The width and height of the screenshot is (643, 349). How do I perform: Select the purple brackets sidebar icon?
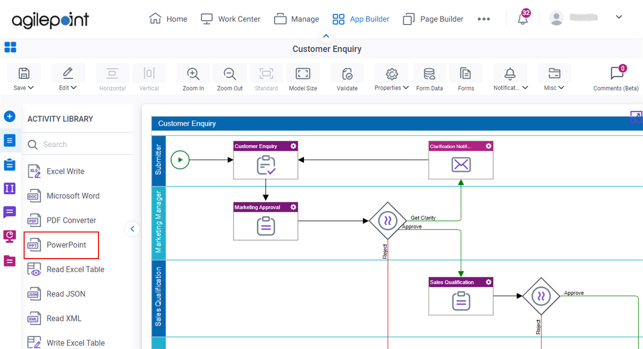coord(10,188)
